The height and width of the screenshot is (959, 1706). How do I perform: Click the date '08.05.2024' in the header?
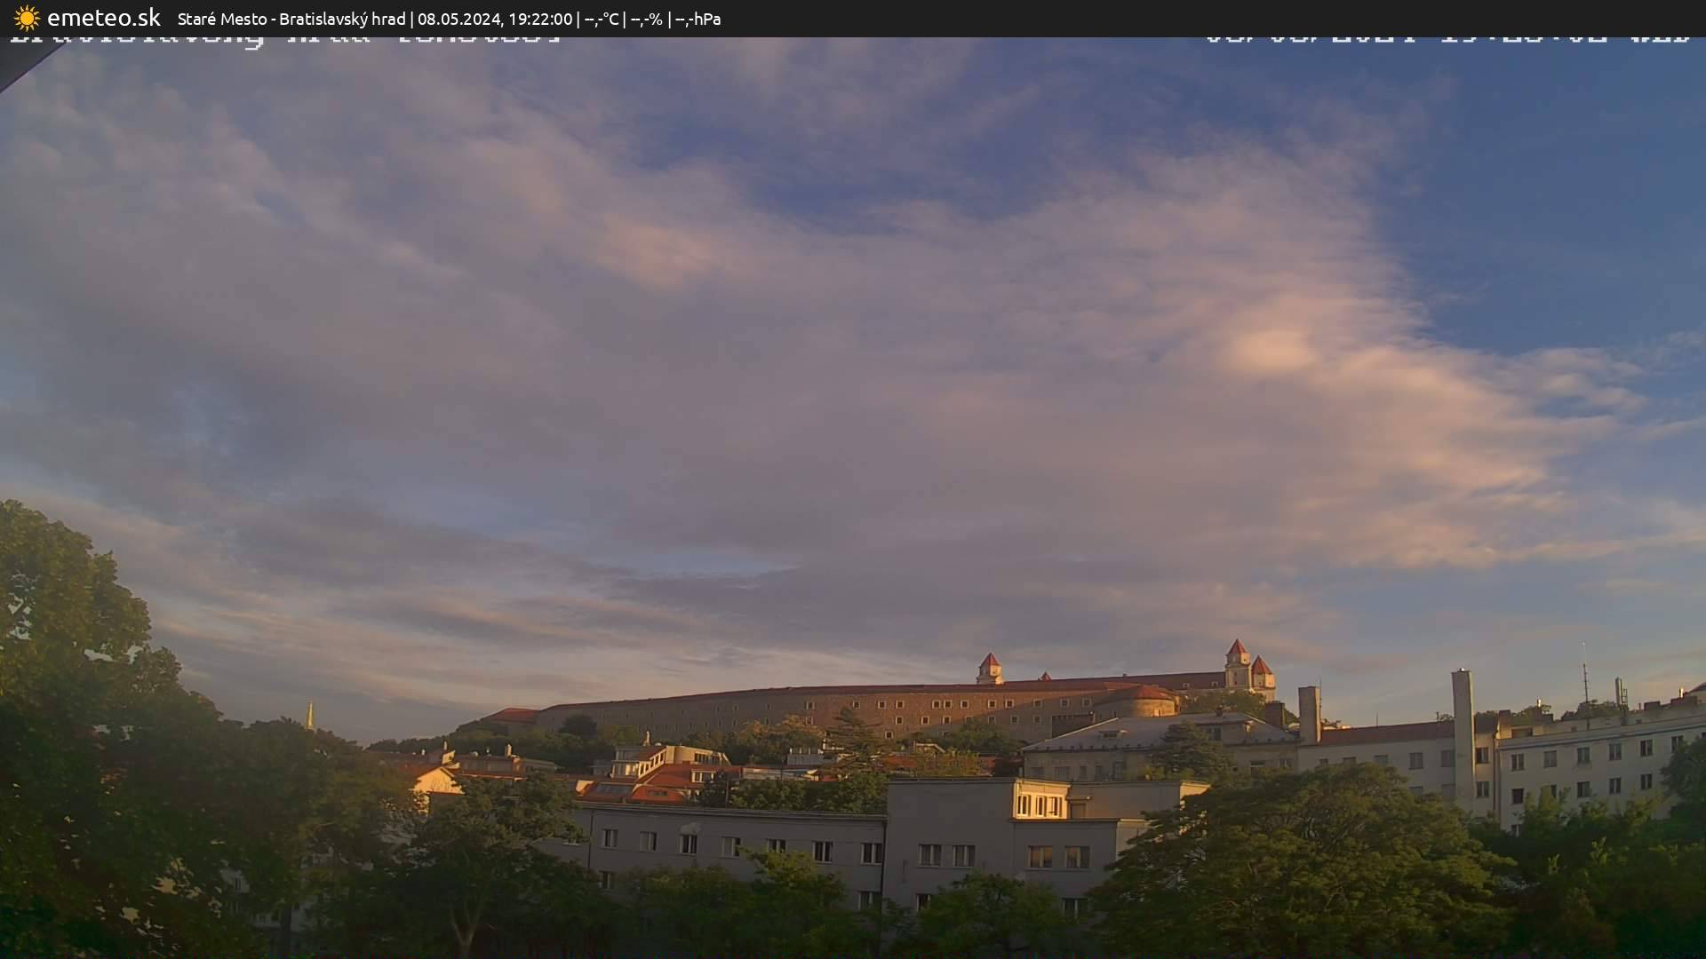point(461,18)
